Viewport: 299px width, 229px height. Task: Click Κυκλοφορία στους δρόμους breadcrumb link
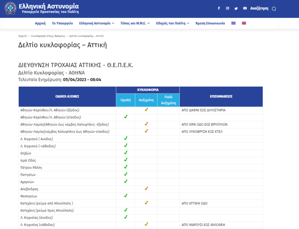pyautogui.click(x=48, y=36)
